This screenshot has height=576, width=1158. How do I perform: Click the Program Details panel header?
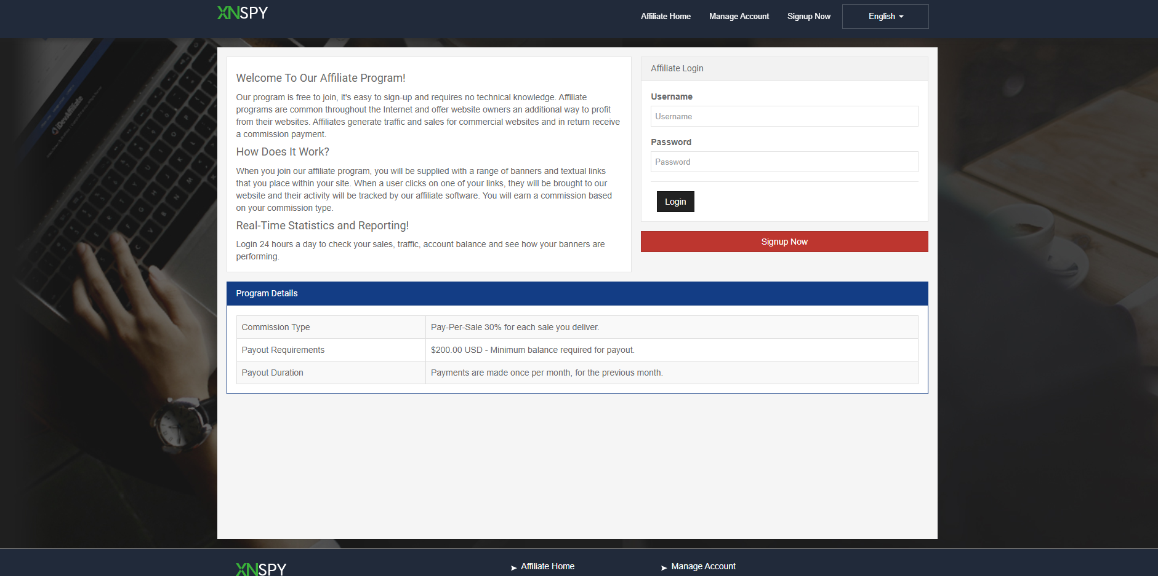coord(576,293)
